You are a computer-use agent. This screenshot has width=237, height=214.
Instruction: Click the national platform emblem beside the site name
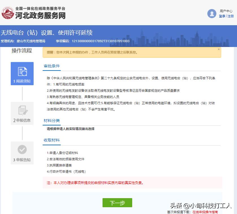[x=8, y=12]
